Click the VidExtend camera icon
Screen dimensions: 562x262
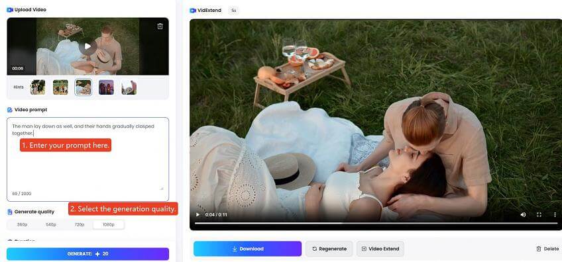click(x=193, y=11)
